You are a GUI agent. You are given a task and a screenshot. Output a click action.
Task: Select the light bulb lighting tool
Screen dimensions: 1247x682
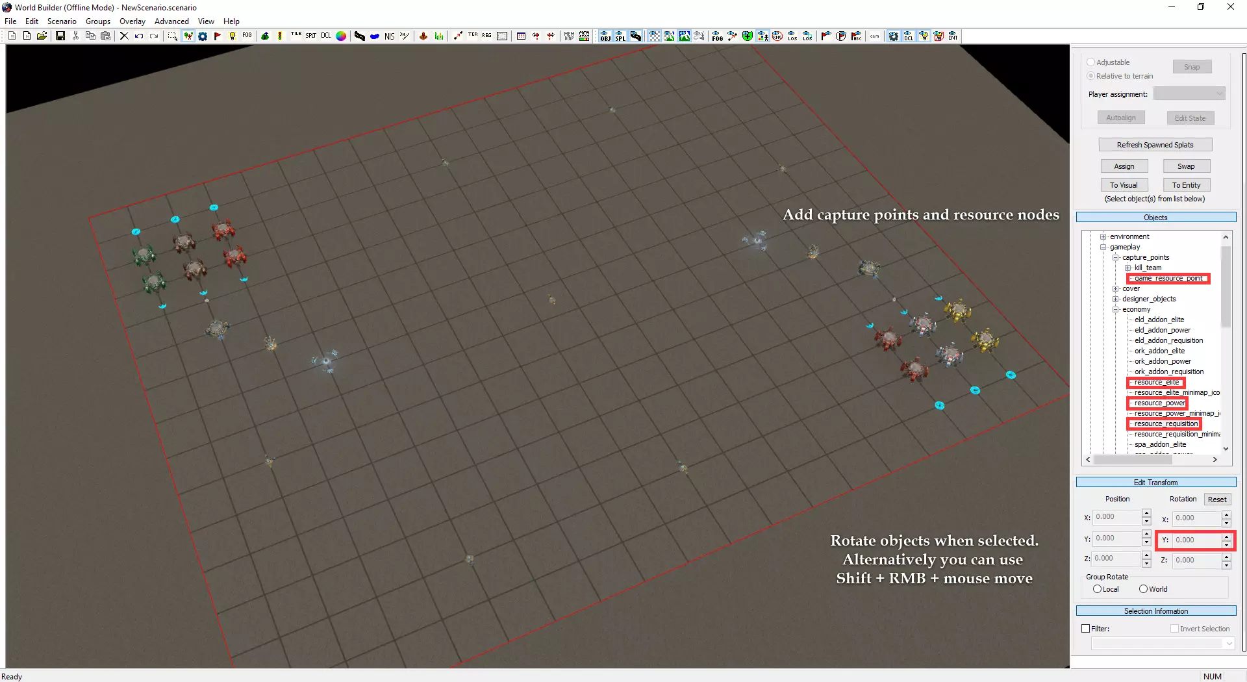click(233, 36)
